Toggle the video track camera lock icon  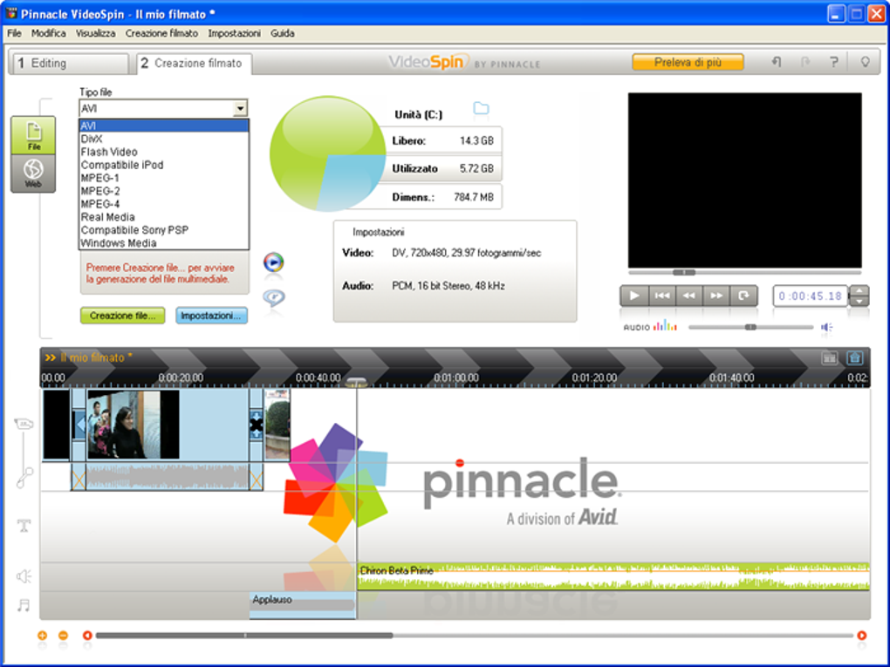coord(24,424)
